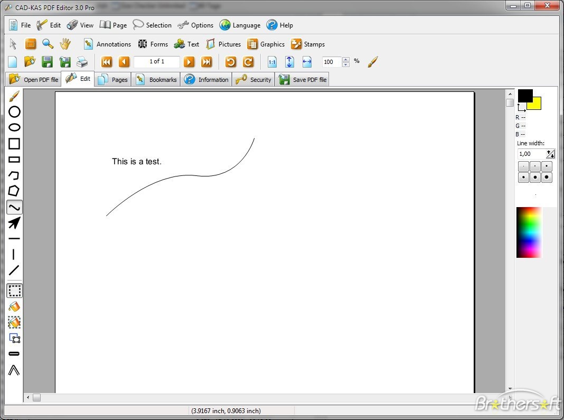Open the Options menu
The image size is (564, 420).
click(x=195, y=25)
